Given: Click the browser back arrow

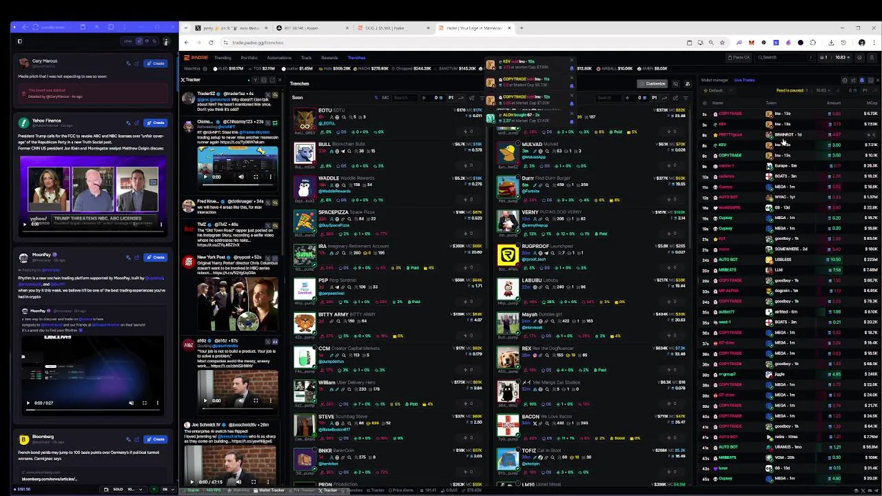Looking at the screenshot, I should click(x=186, y=43).
